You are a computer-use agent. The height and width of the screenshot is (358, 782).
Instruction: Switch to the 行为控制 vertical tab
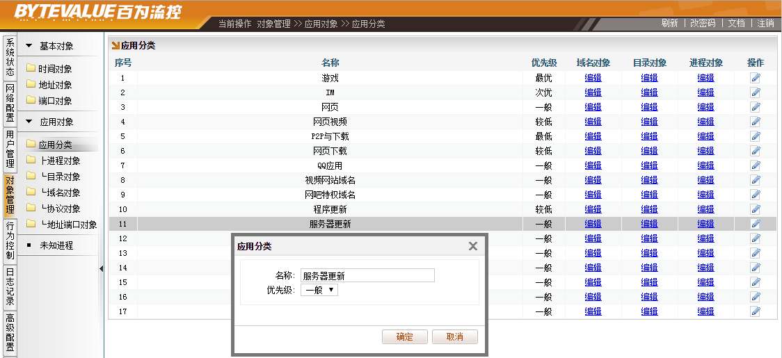(x=10, y=241)
